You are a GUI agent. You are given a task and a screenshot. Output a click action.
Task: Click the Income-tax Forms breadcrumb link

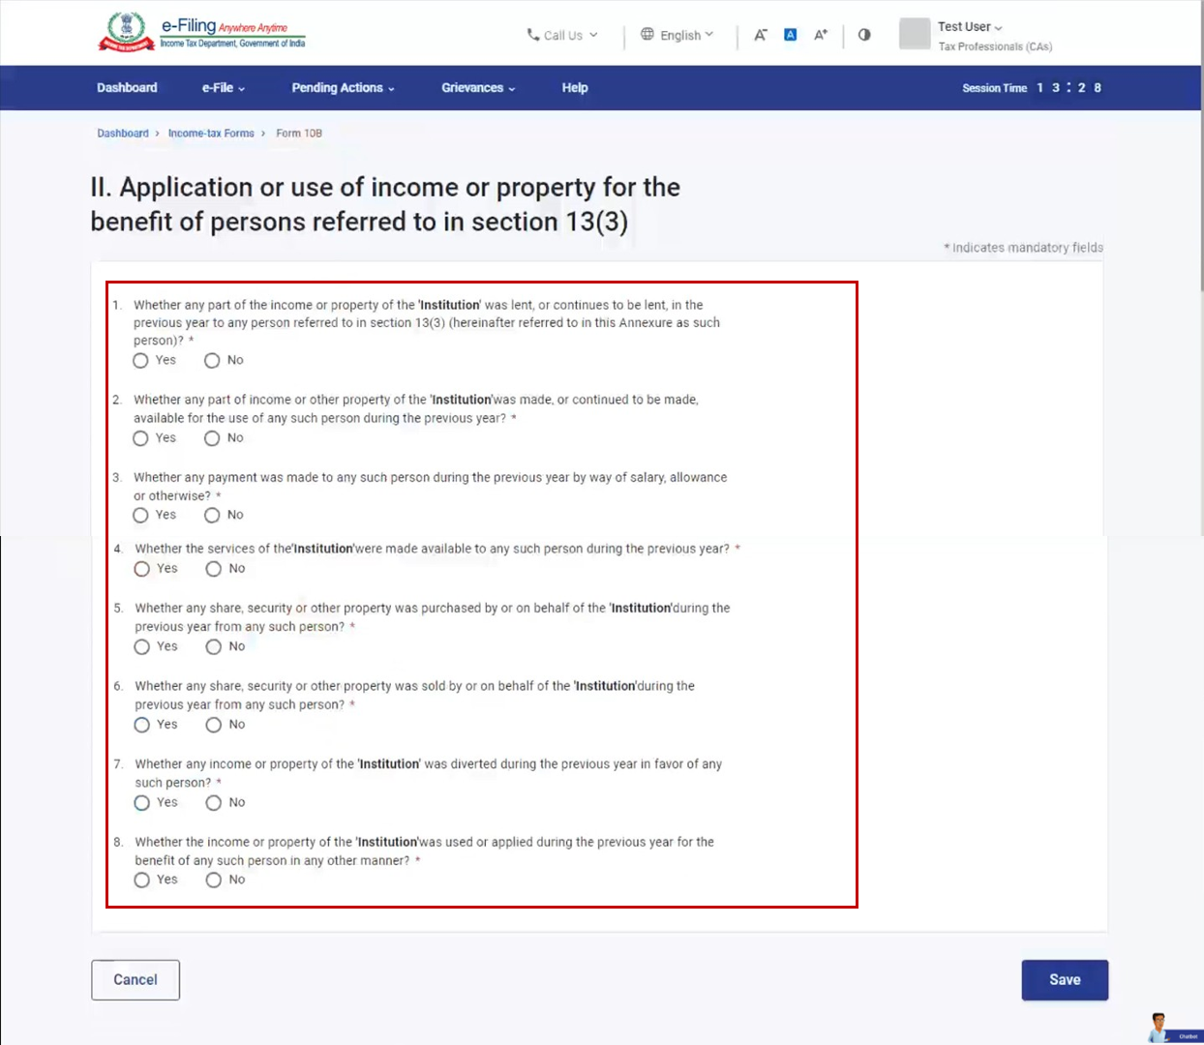[x=211, y=134]
